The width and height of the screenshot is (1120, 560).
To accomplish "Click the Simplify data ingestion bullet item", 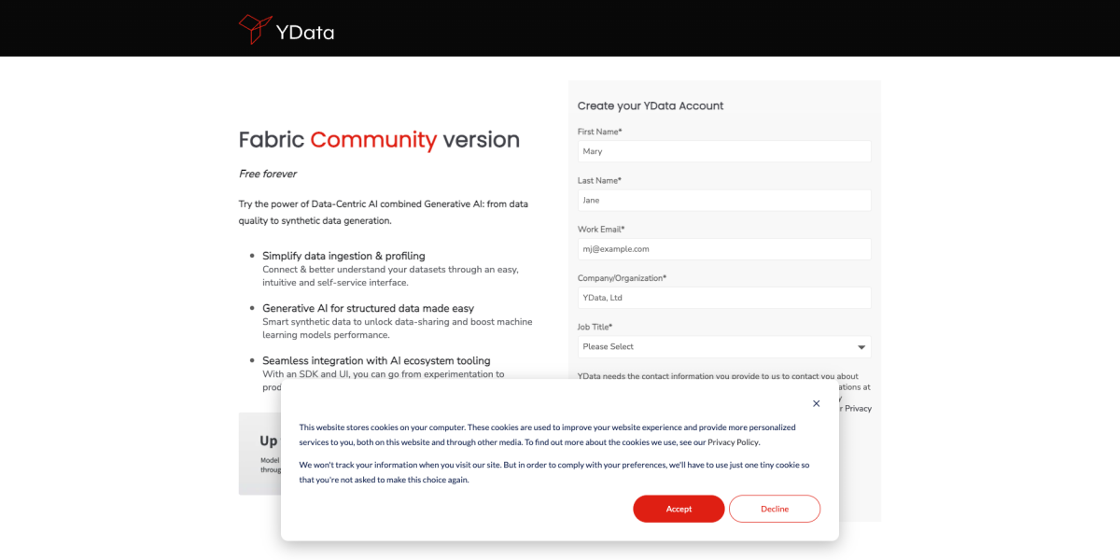I will pyautogui.click(x=343, y=256).
